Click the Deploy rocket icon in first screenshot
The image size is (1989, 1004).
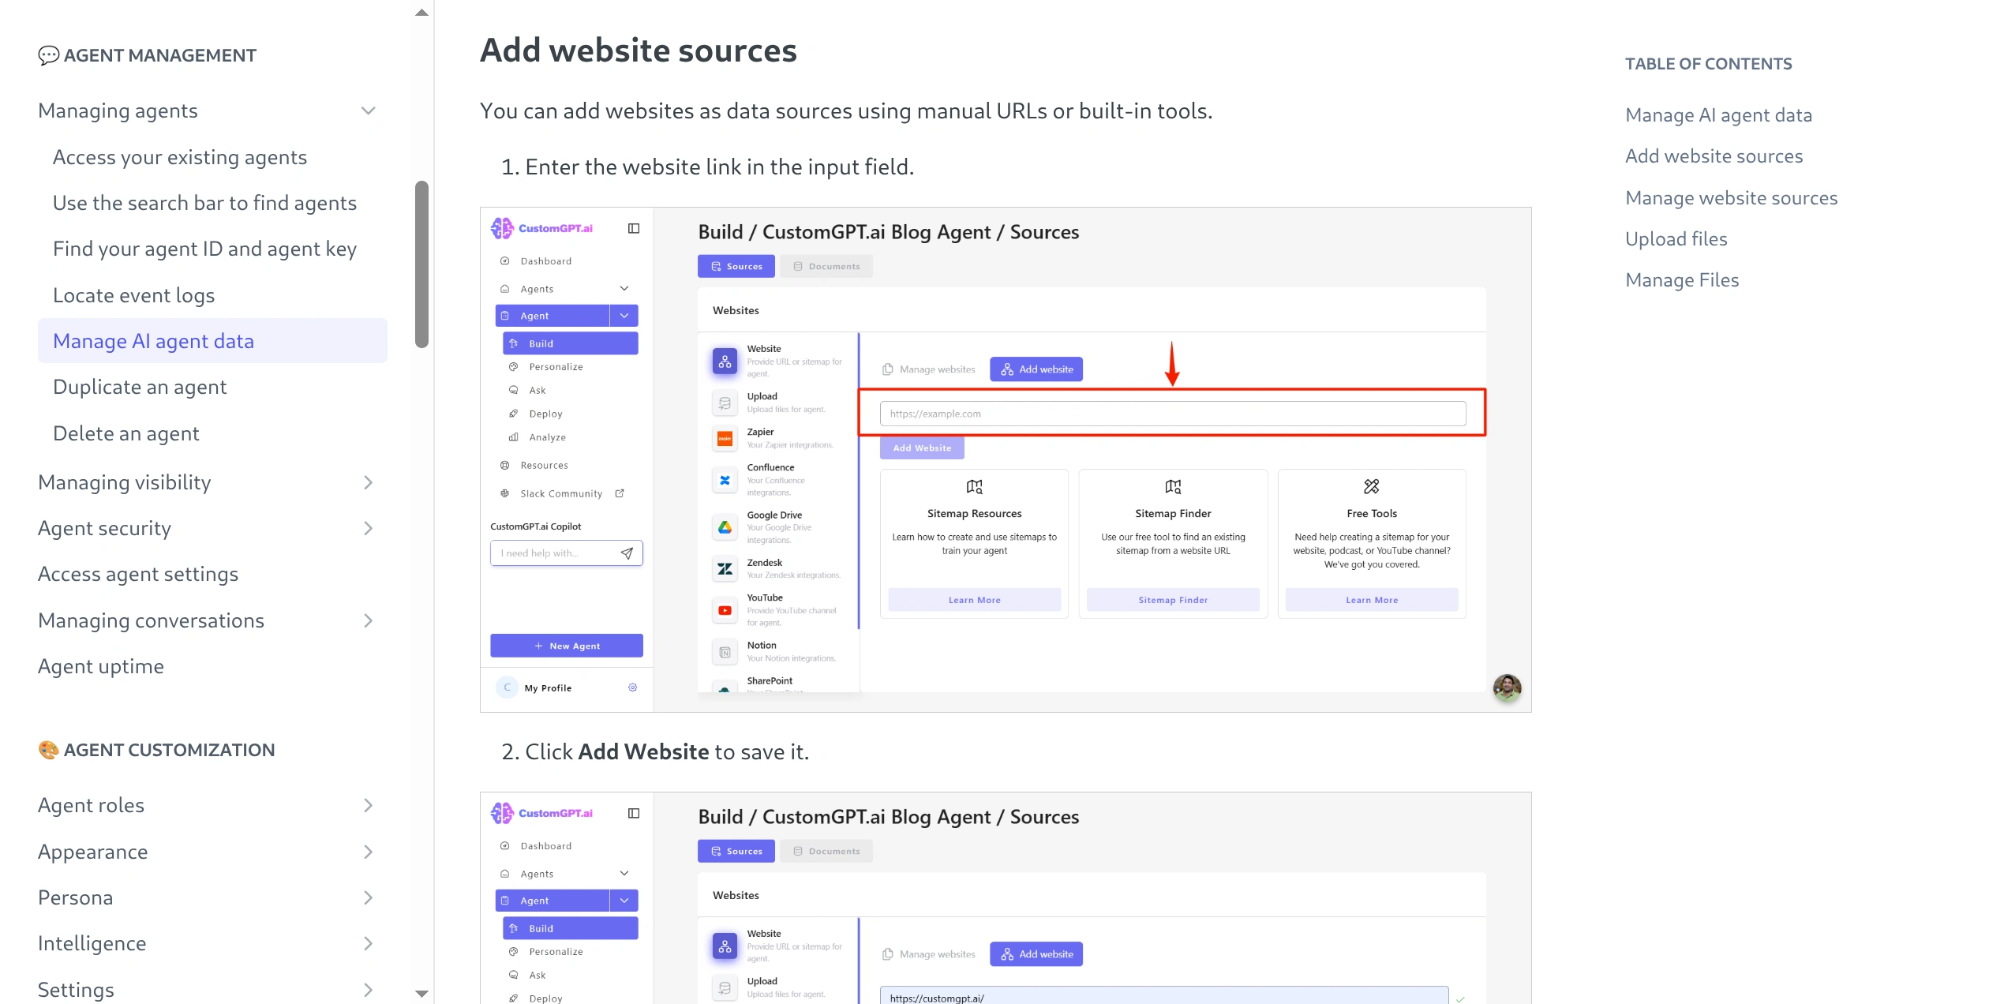point(514,414)
